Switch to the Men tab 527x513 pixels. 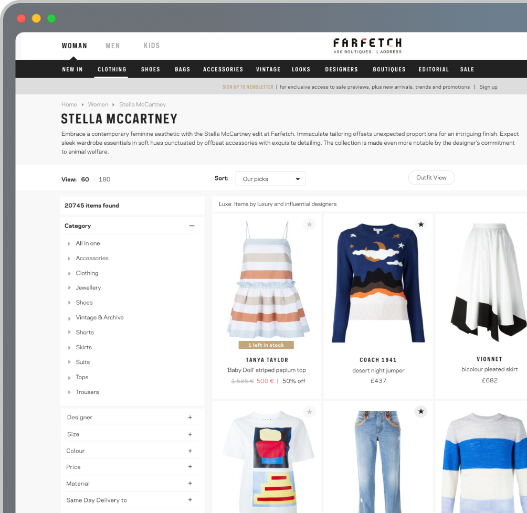click(112, 46)
